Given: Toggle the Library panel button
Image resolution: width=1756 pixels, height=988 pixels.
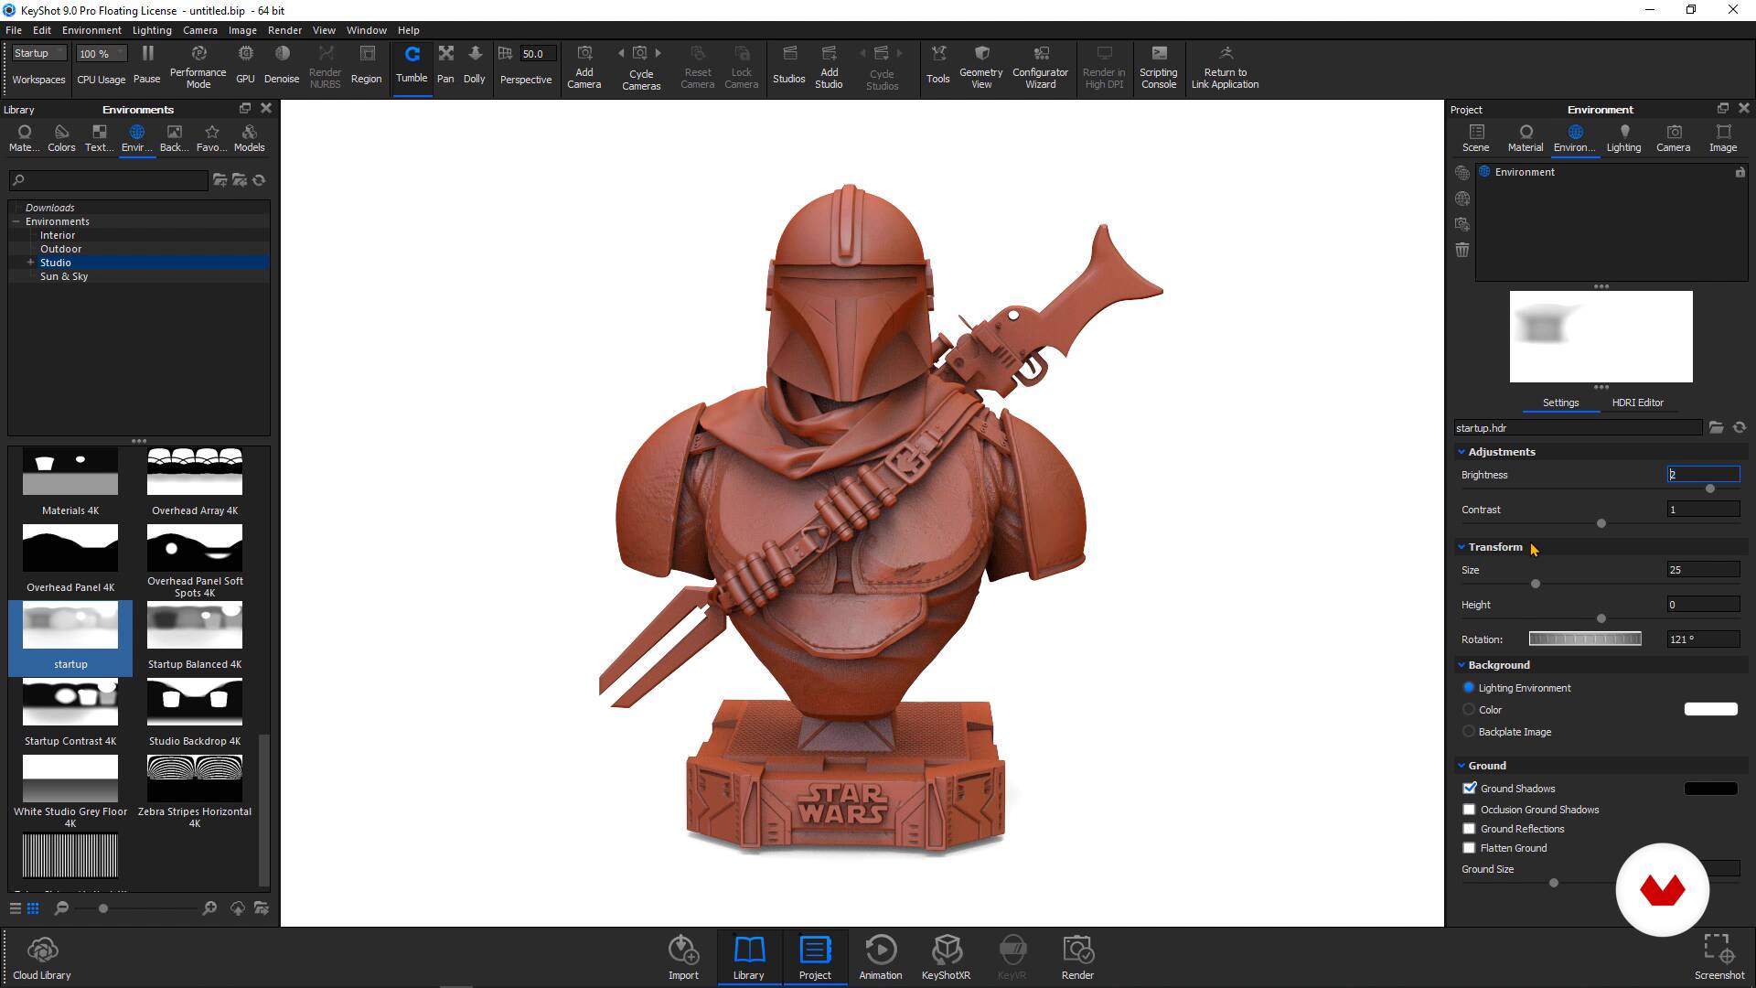Looking at the screenshot, I should (x=748, y=958).
